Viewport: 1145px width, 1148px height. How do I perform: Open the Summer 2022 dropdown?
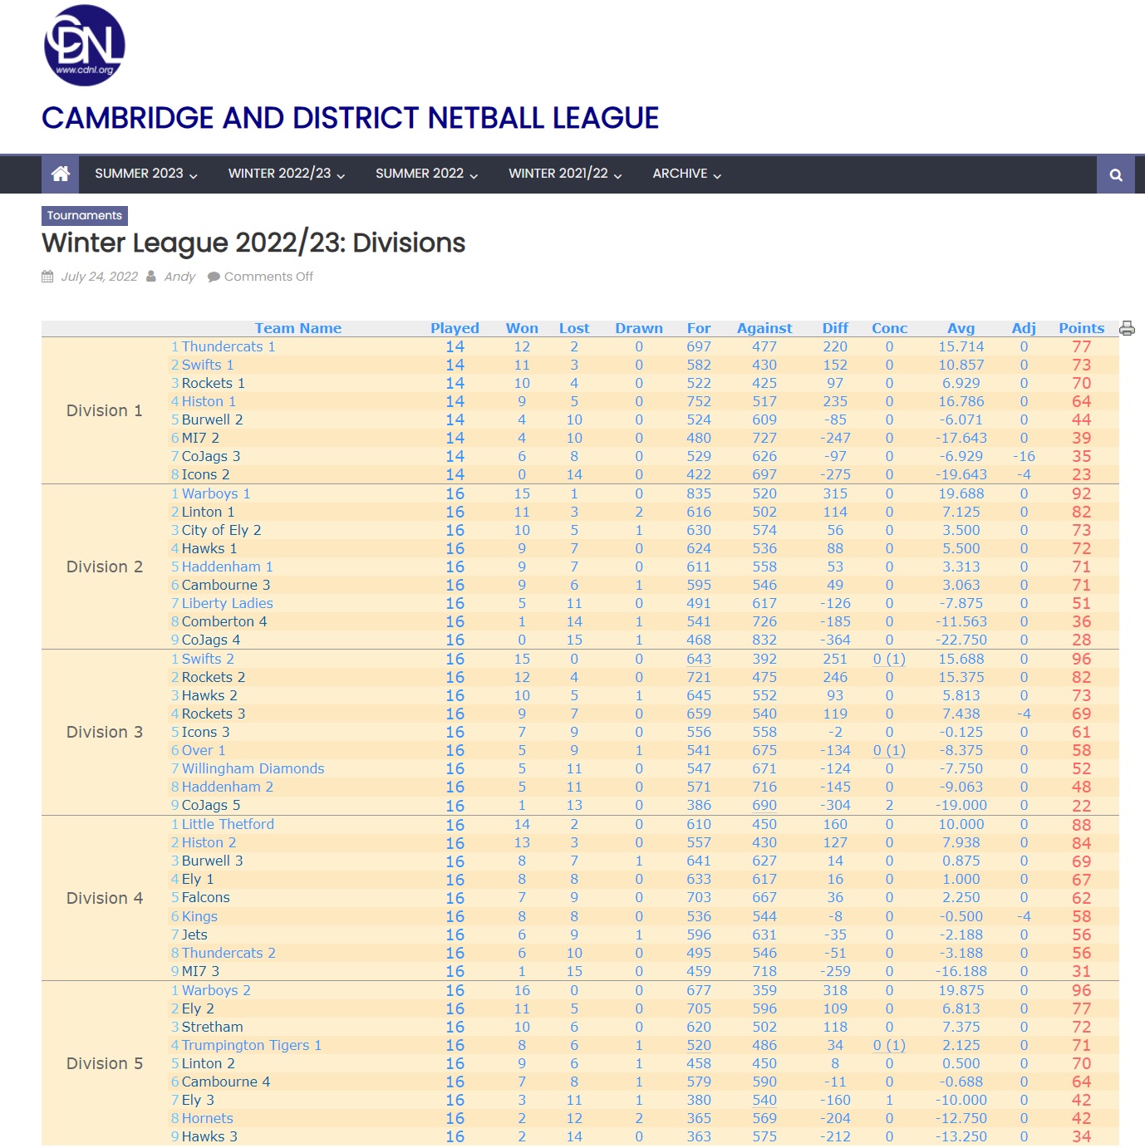point(425,174)
